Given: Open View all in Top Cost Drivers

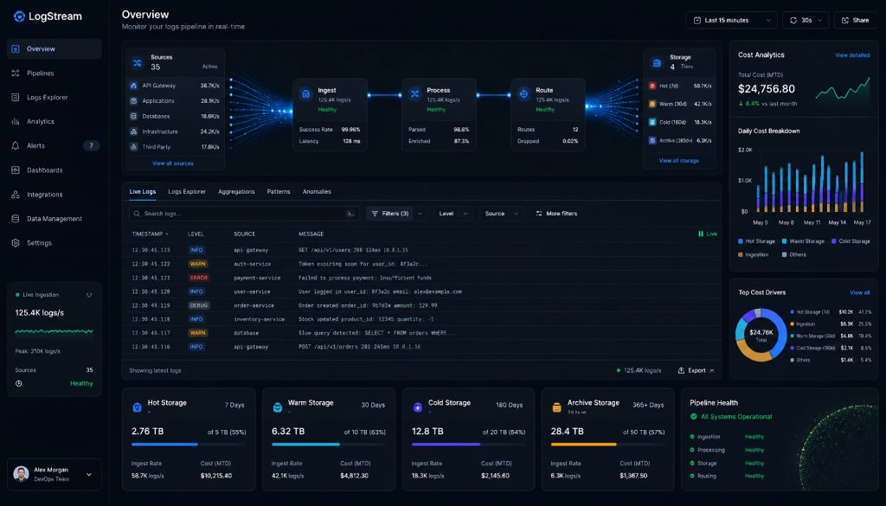Looking at the screenshot, I should [859, 292].
